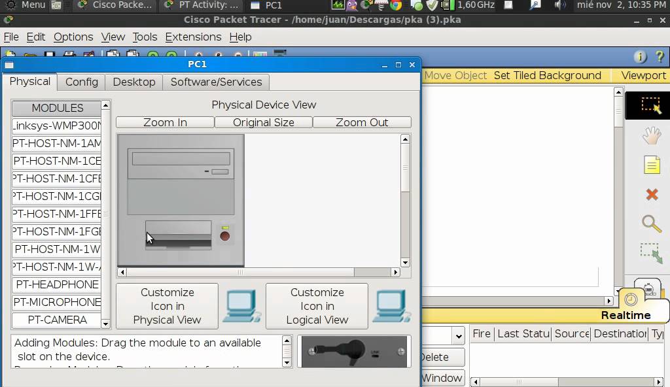The height and width of the screenshot is (387, 670).
Task: Click the Realtime clock icon
Action: [631, 299]
